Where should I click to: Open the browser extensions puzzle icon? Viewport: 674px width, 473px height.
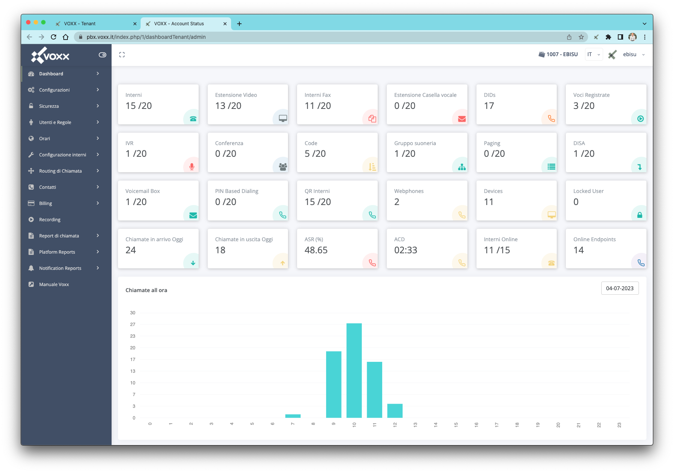608,37
